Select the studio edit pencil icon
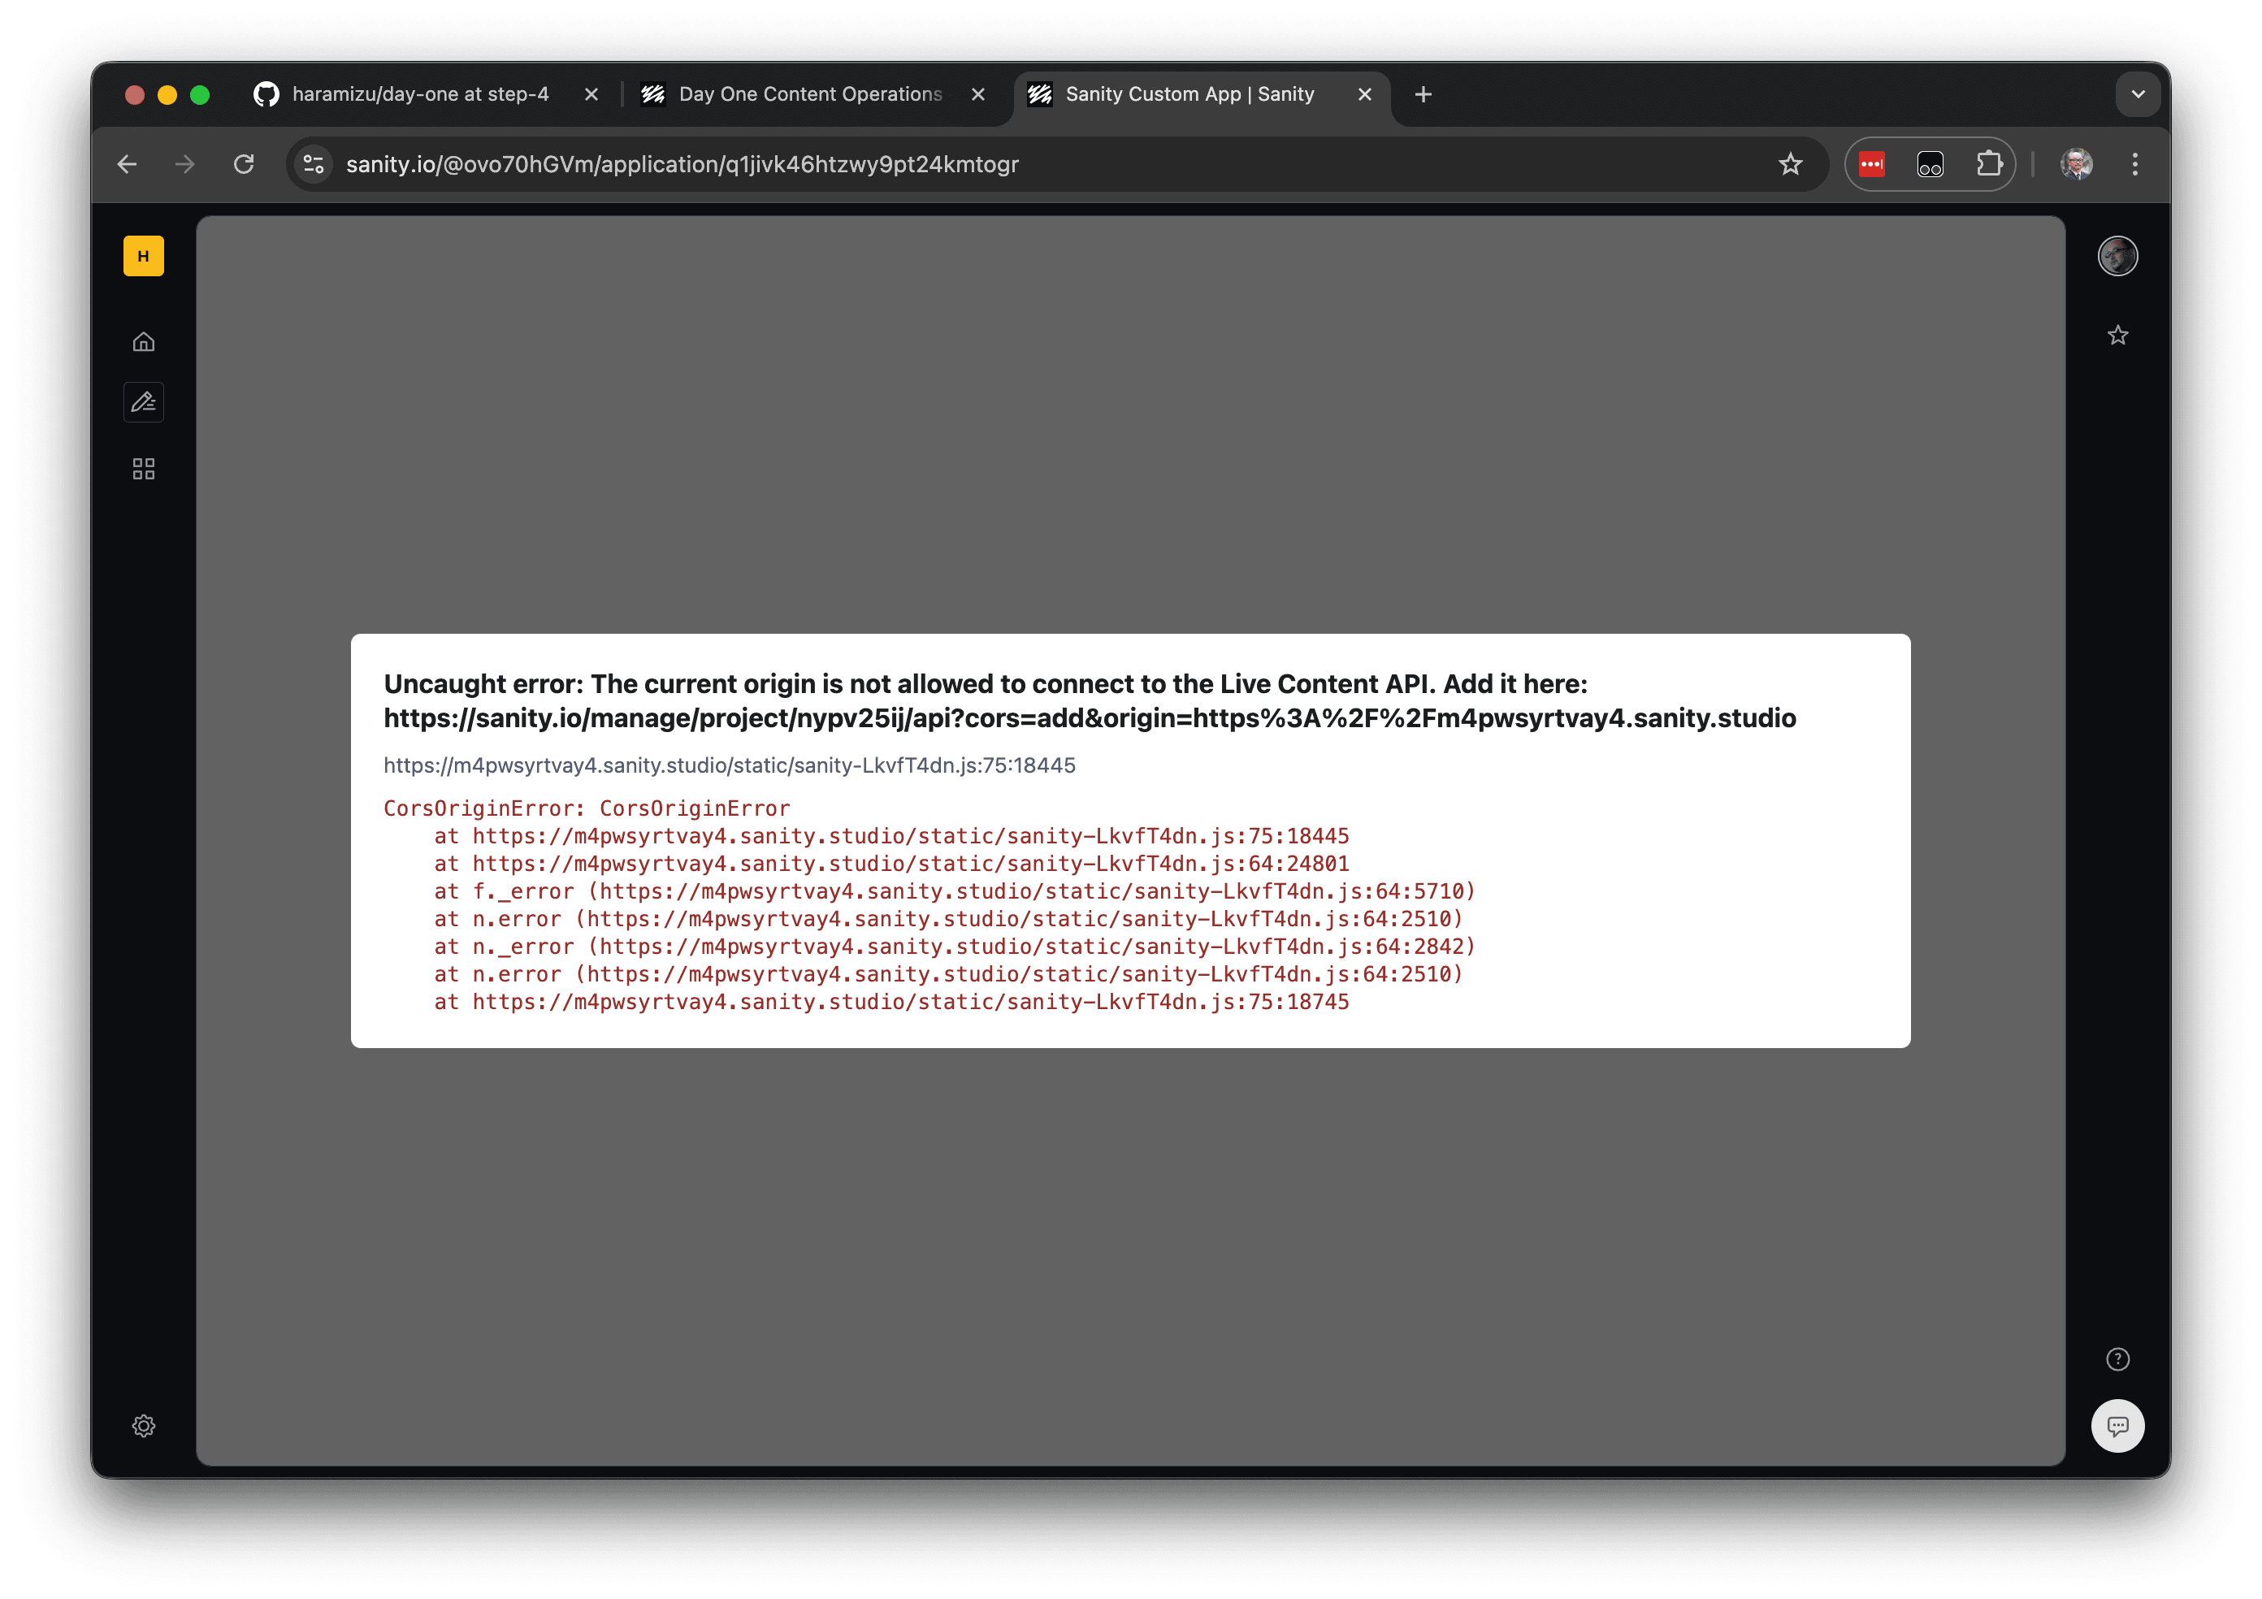 144,402
